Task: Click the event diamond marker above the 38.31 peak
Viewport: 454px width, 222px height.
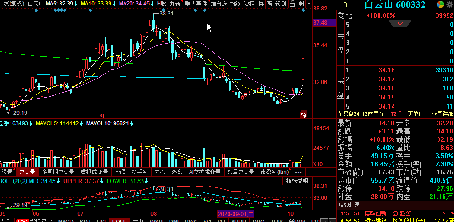Action: pyautogui.click(x=163, y=10)
